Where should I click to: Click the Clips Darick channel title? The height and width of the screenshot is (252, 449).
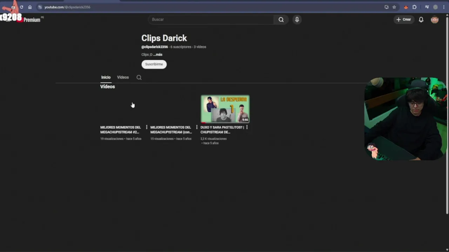[x=164, y=38]
